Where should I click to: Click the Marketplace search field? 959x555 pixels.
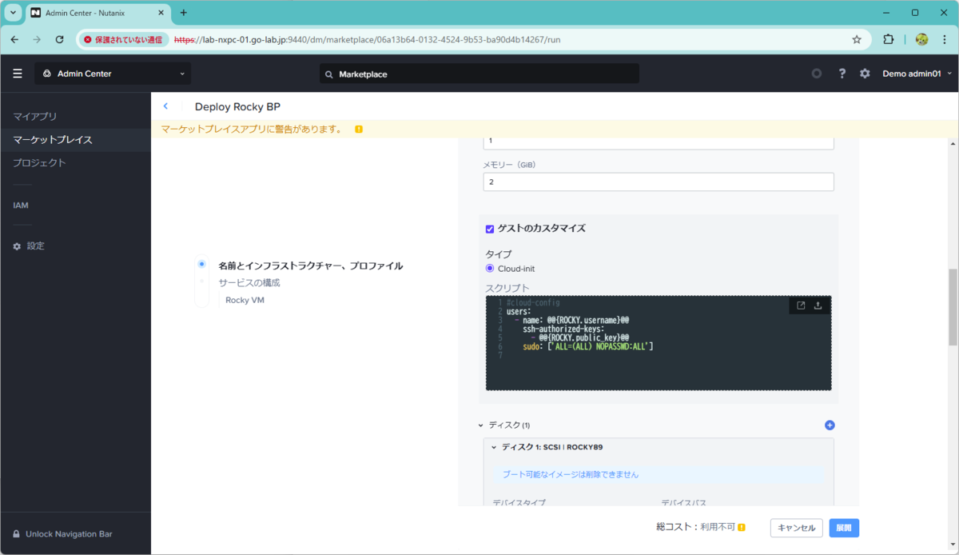click(x=479, y=74)
